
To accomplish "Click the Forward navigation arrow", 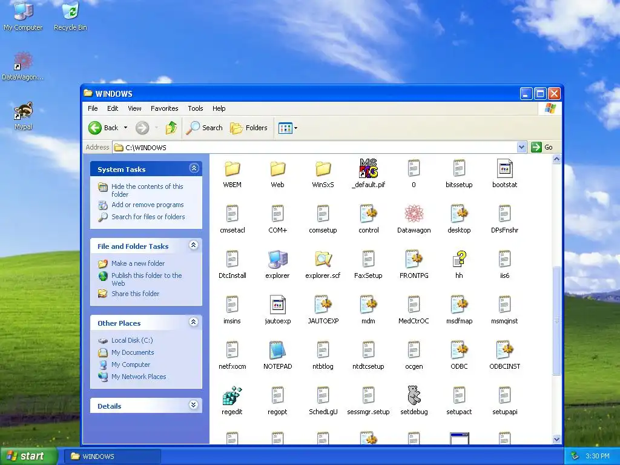I will pyautogui.click(x=142, y=128).
